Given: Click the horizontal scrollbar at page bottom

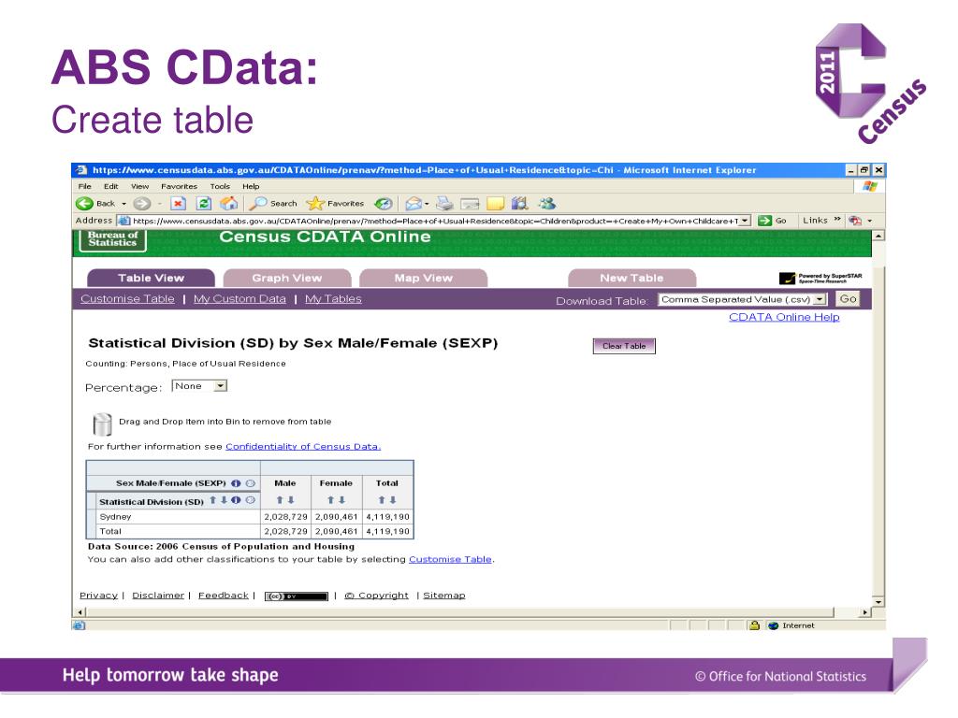Looking at the screenshot, I should tap(468, 611).
